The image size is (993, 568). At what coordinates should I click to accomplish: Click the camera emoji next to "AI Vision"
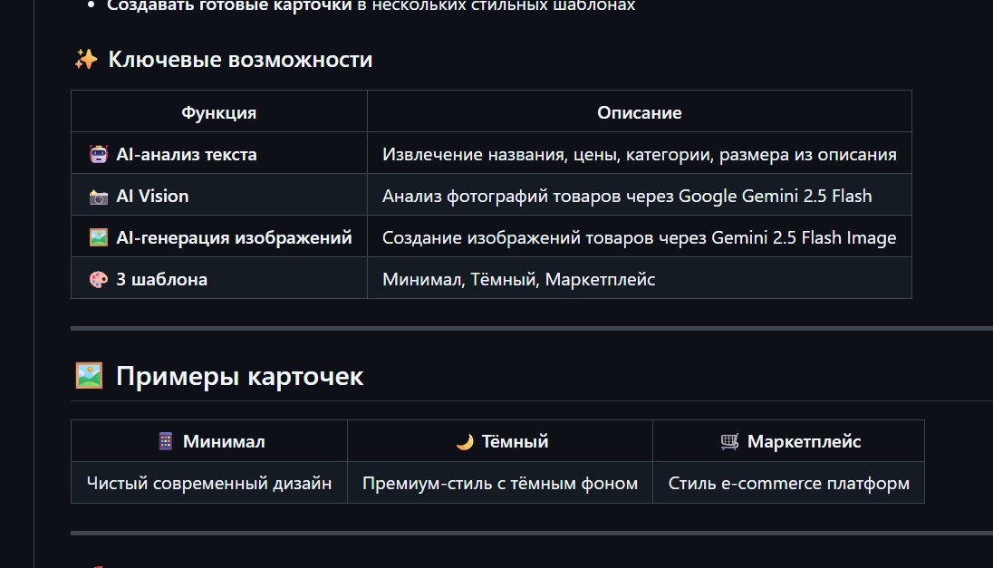[x=99, y=196]
